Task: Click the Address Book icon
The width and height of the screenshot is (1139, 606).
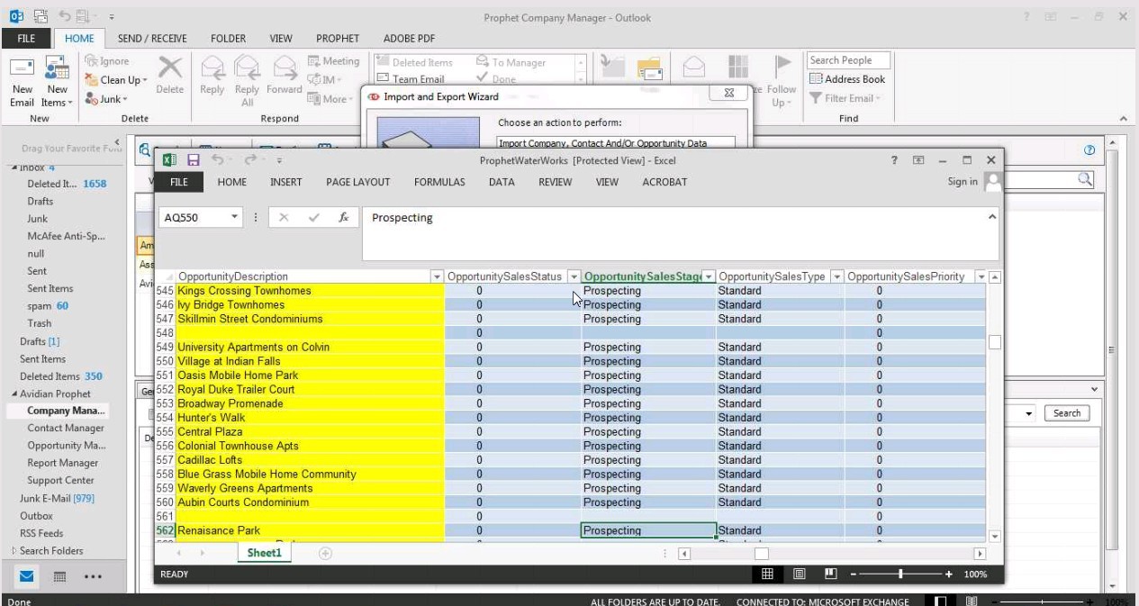Action: tap(847, 79)
